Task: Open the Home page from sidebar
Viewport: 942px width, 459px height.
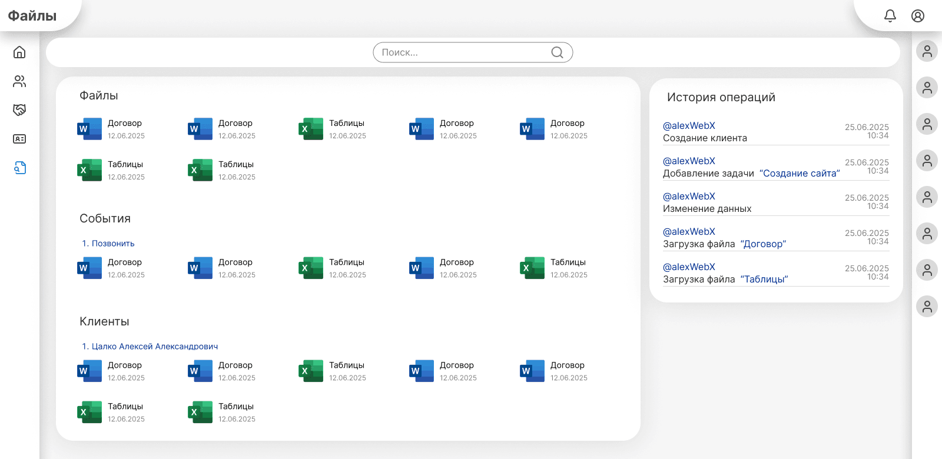Action: (x=19, y=52)
